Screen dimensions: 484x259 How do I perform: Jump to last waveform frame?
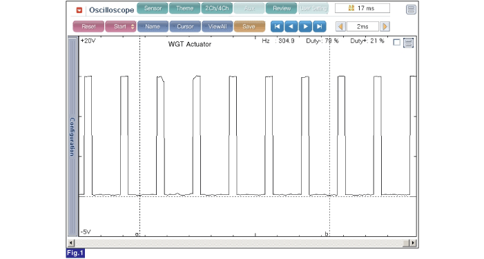320,26
